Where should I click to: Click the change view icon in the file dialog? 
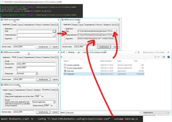pyautogui.click(x=156, y=57)
